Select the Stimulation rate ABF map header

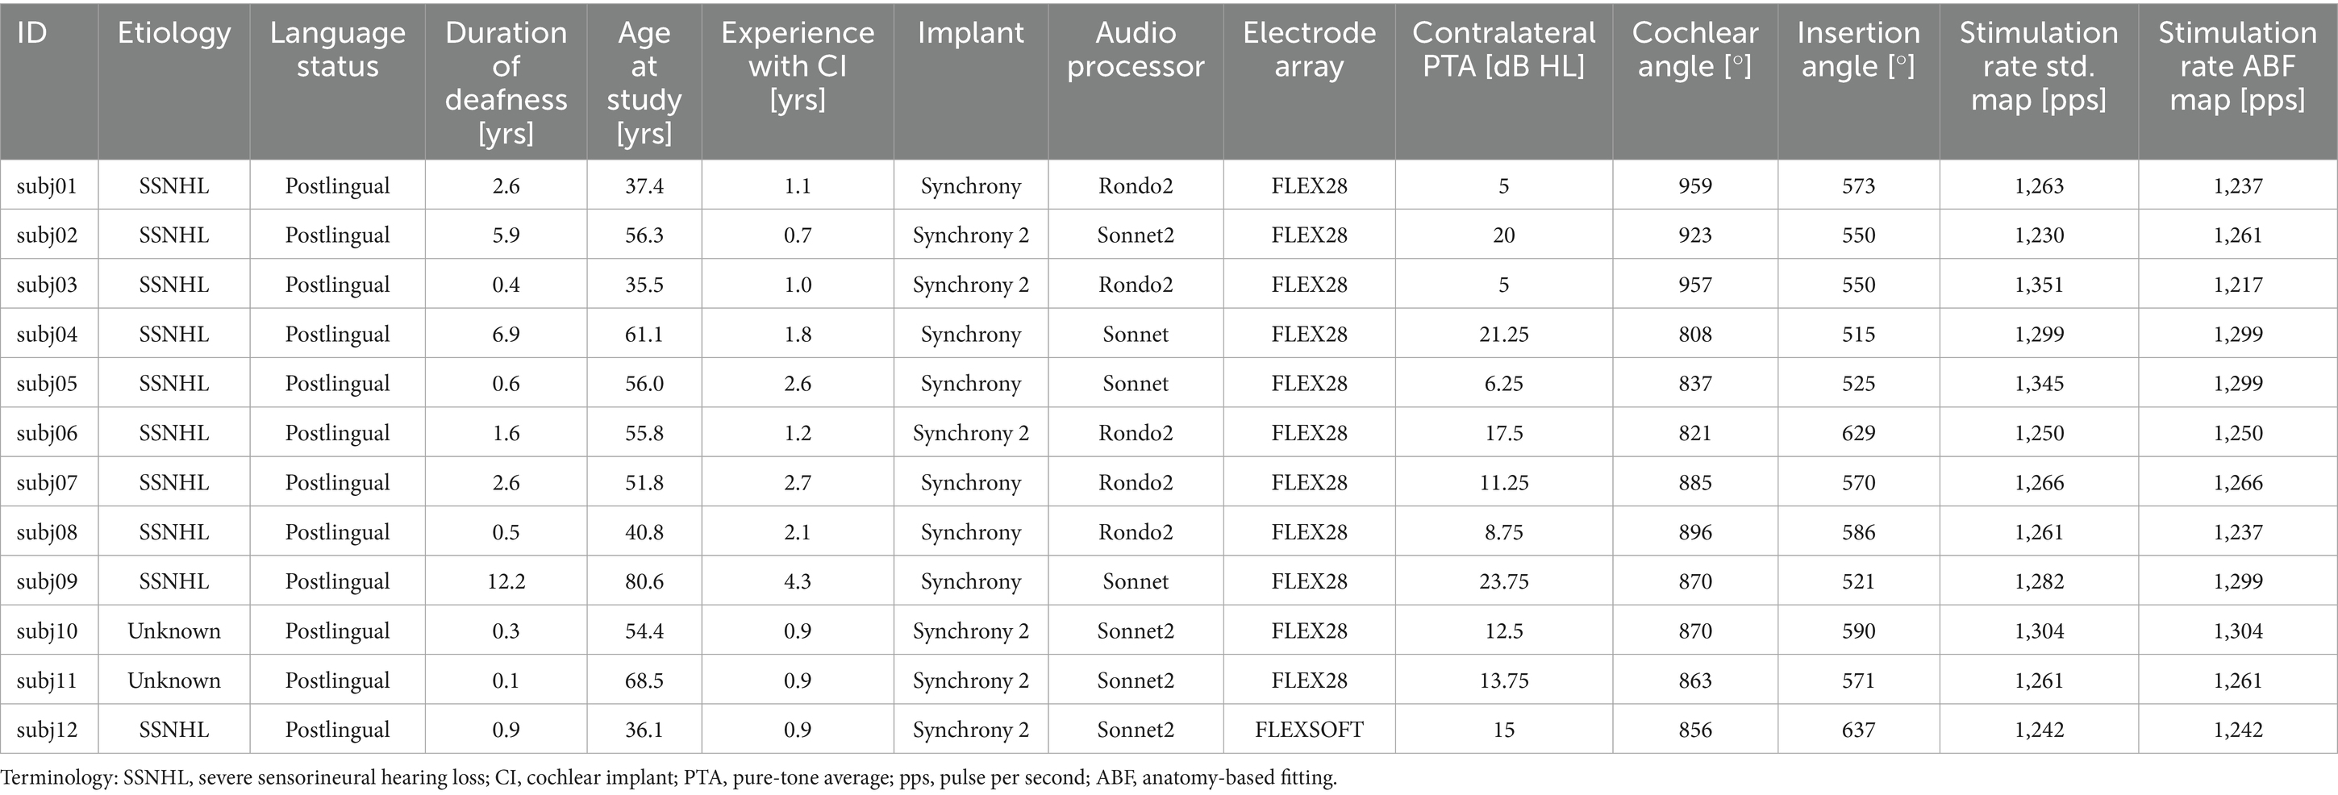[2237, 65]
